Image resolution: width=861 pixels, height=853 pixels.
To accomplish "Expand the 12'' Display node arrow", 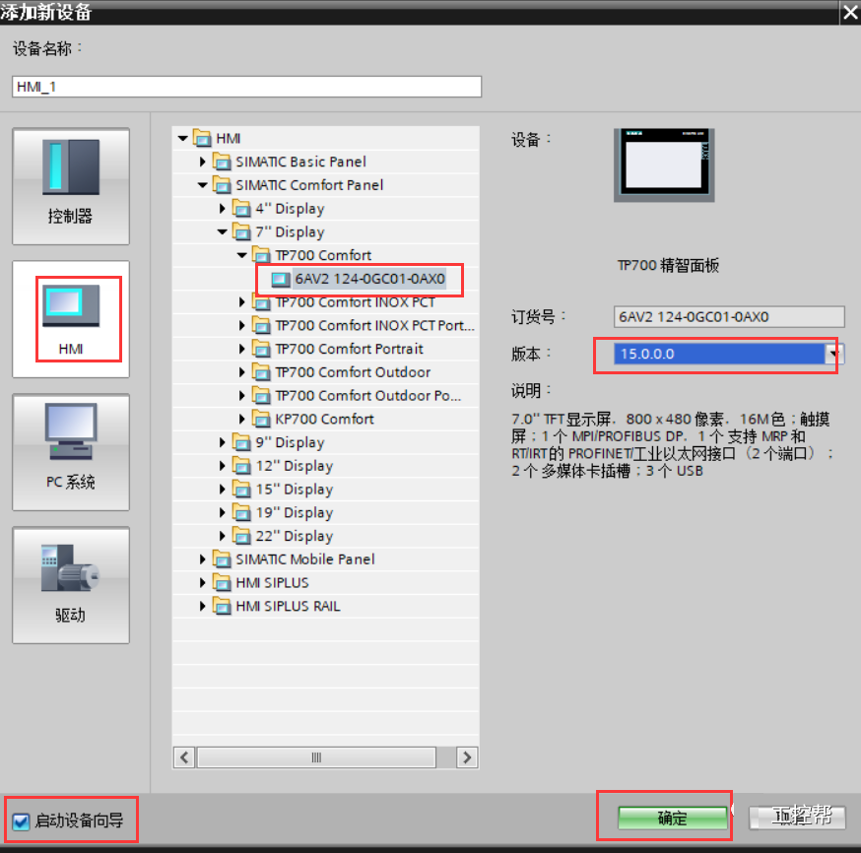I will click(223, 466).
